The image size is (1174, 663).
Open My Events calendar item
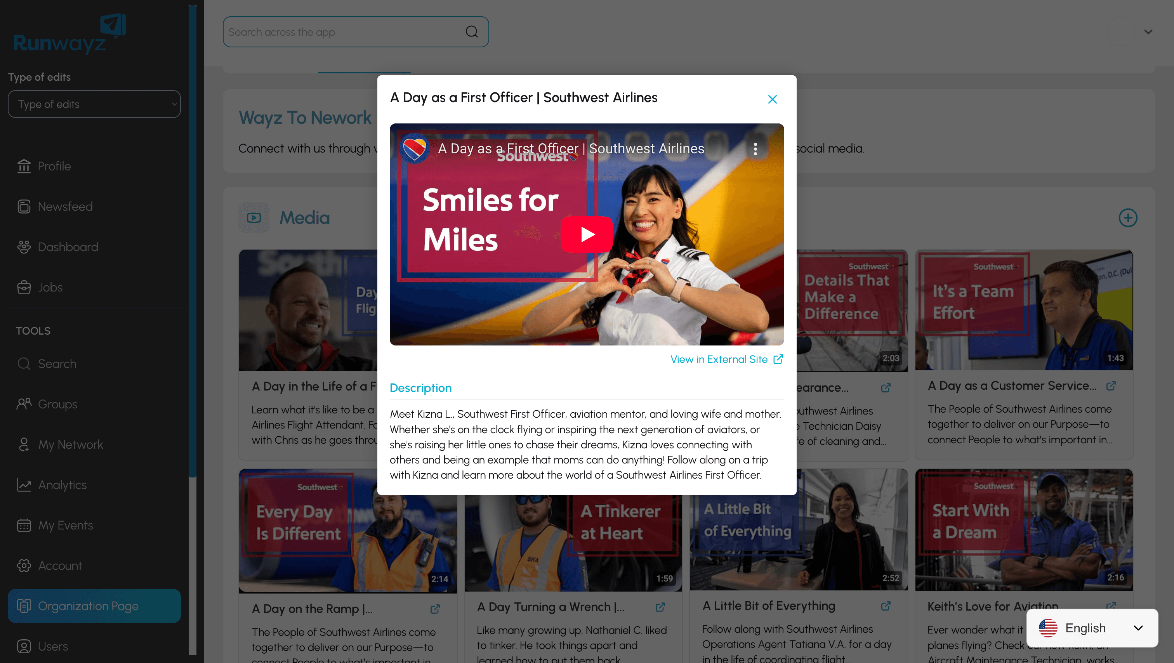coord(65,525)
